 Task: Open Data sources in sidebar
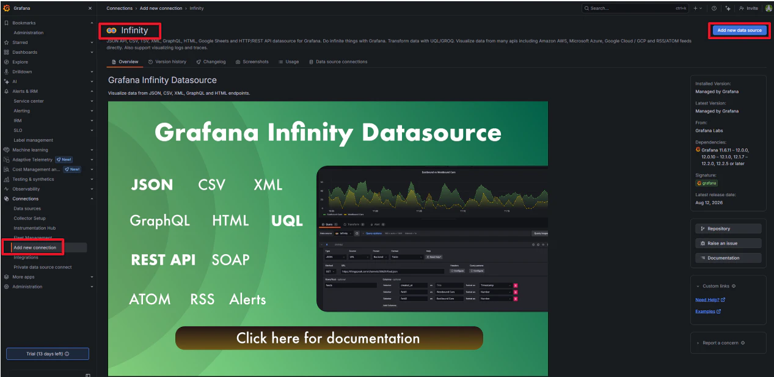27,208
